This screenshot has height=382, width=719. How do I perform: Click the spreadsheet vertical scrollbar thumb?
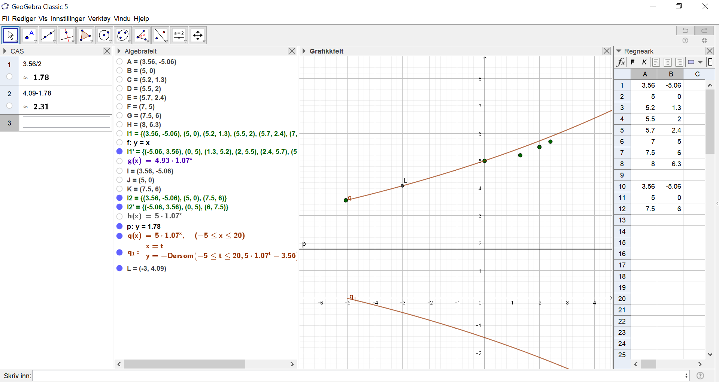710,122
